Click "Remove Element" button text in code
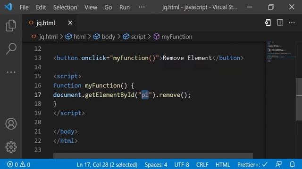This screenshot has height=169, width=302. 187,58
